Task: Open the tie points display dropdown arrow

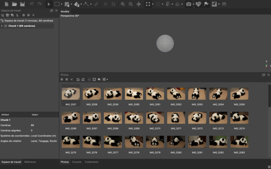Action: (153, 4)
